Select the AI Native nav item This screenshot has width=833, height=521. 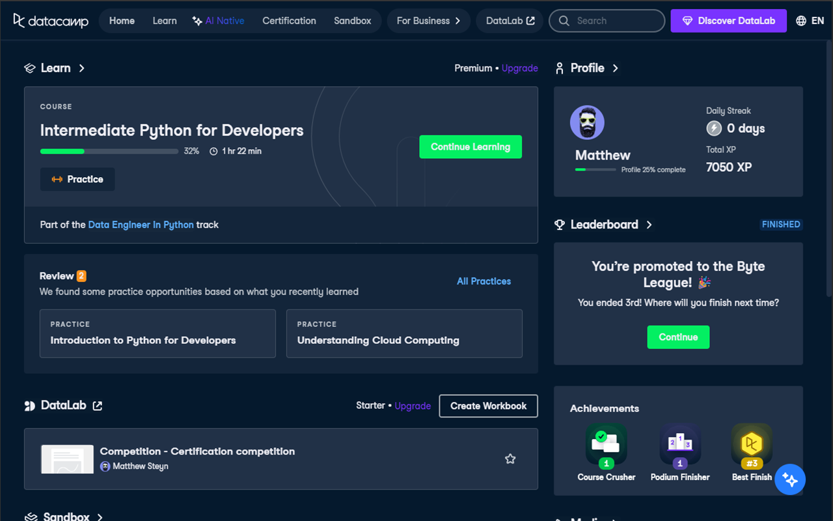coord(219,21)
